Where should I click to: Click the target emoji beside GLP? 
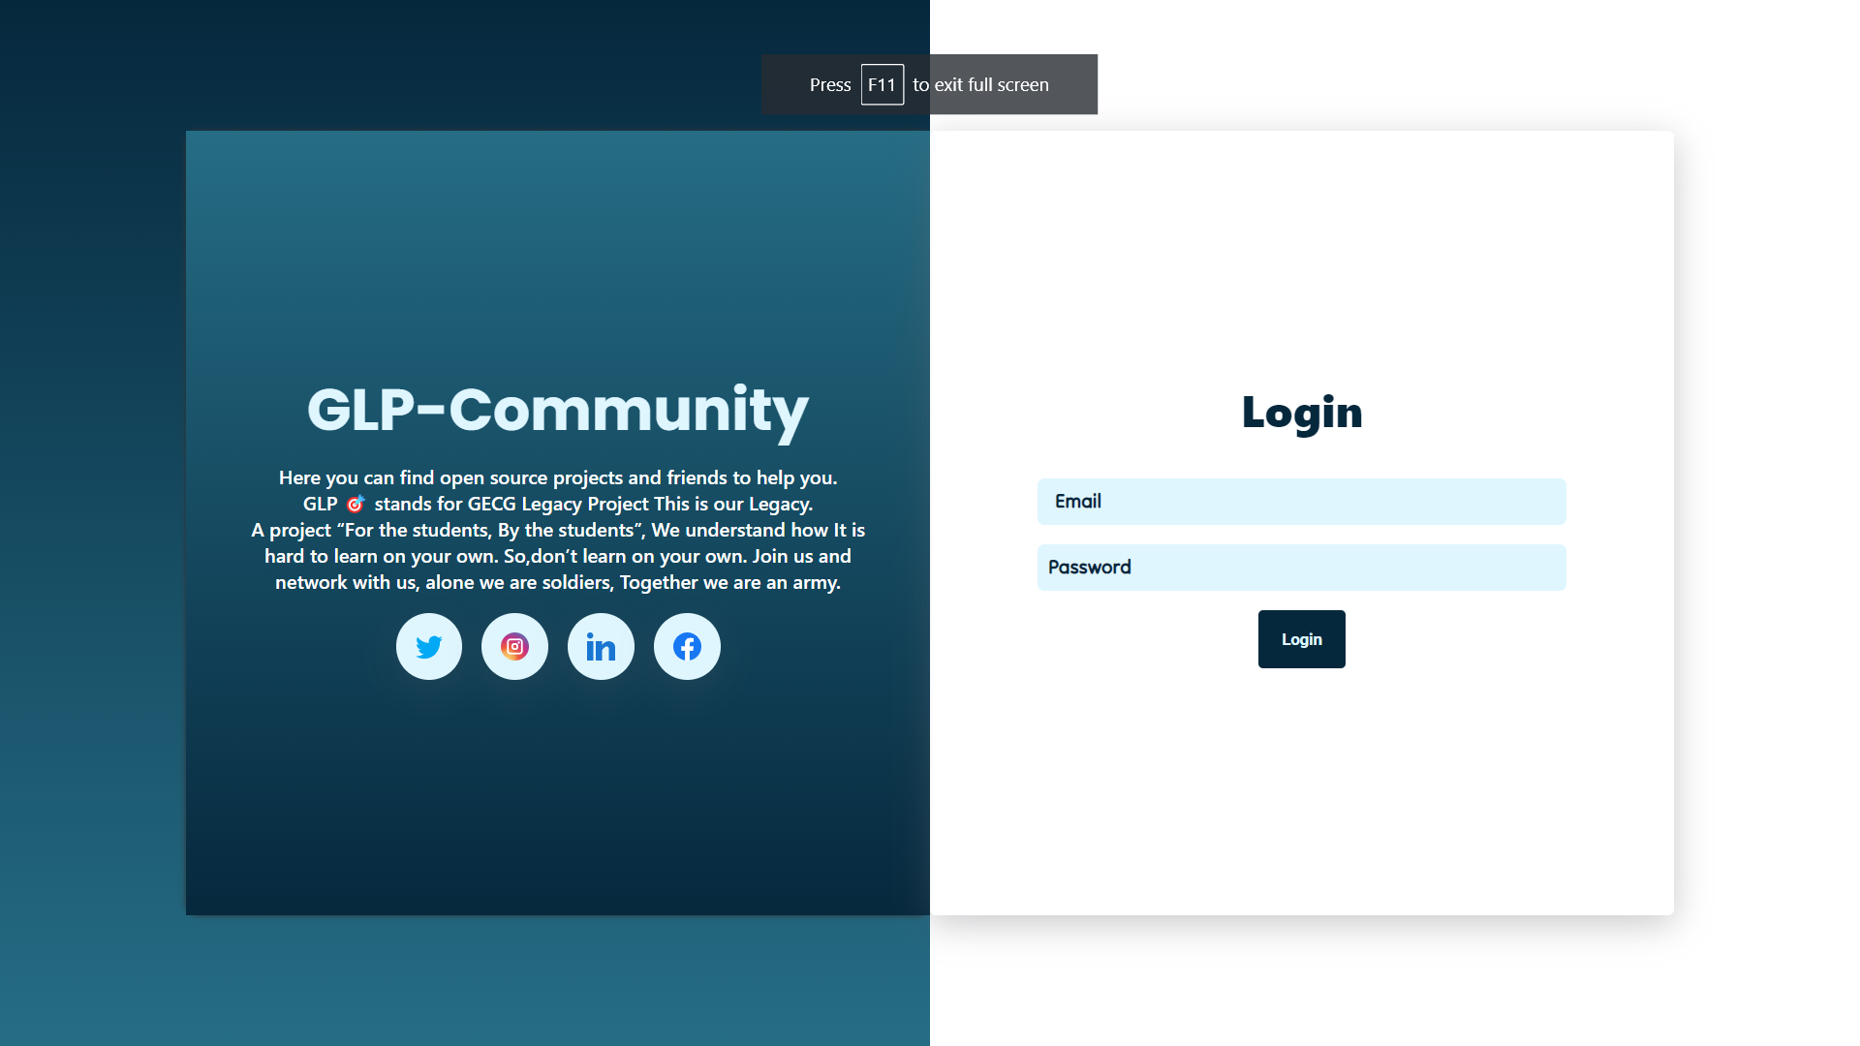point(356,505)
